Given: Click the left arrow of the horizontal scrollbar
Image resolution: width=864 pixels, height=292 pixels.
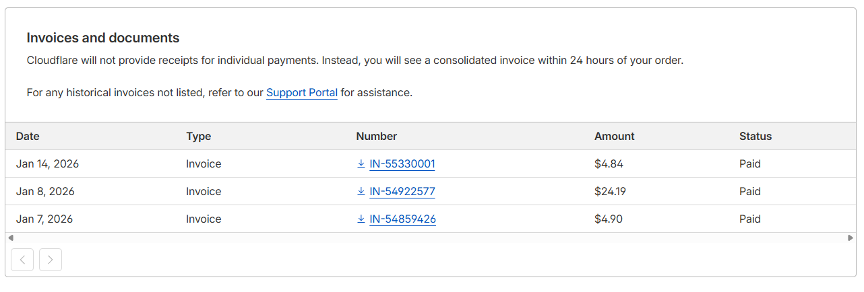Looking at the screenshot, I should [10, 238].
